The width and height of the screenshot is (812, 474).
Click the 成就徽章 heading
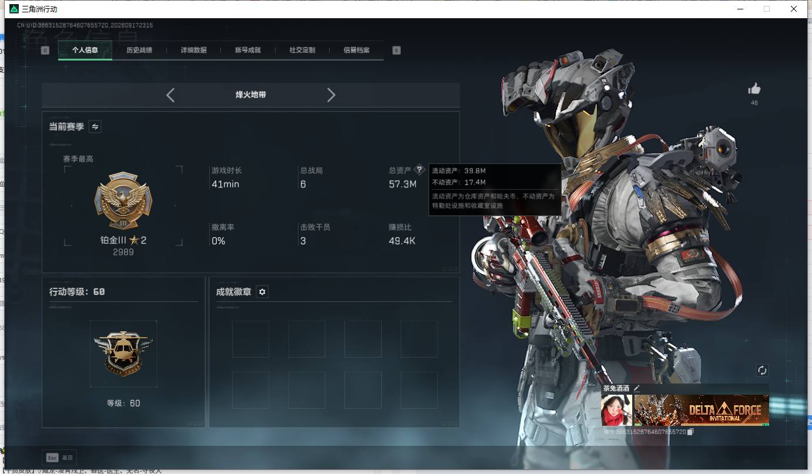point(234,292)
